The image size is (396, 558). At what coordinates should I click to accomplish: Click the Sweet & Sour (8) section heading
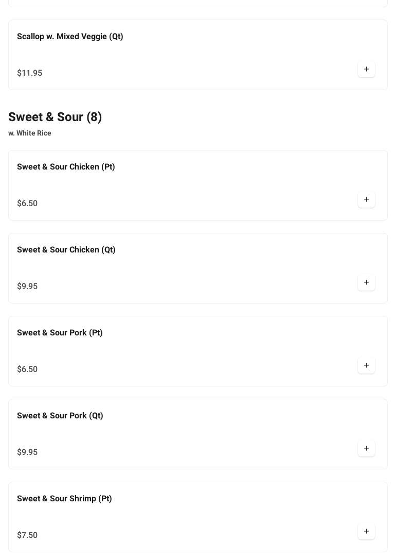[x=55, y=117]
